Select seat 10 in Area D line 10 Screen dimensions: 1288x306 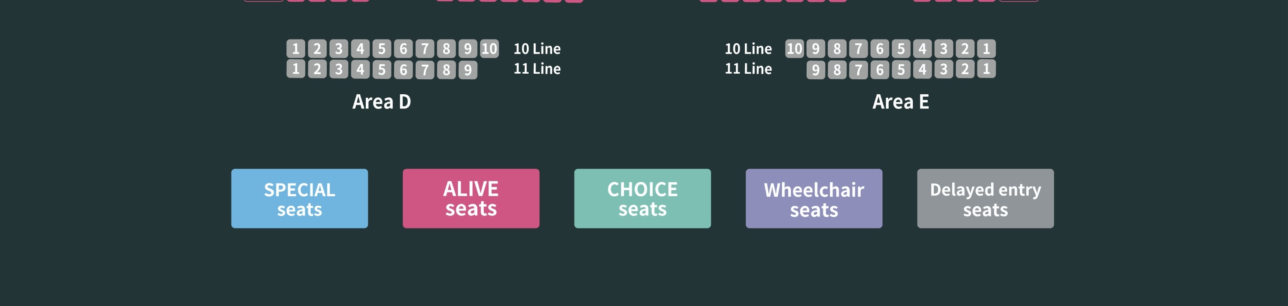click(x=489, y=48)
